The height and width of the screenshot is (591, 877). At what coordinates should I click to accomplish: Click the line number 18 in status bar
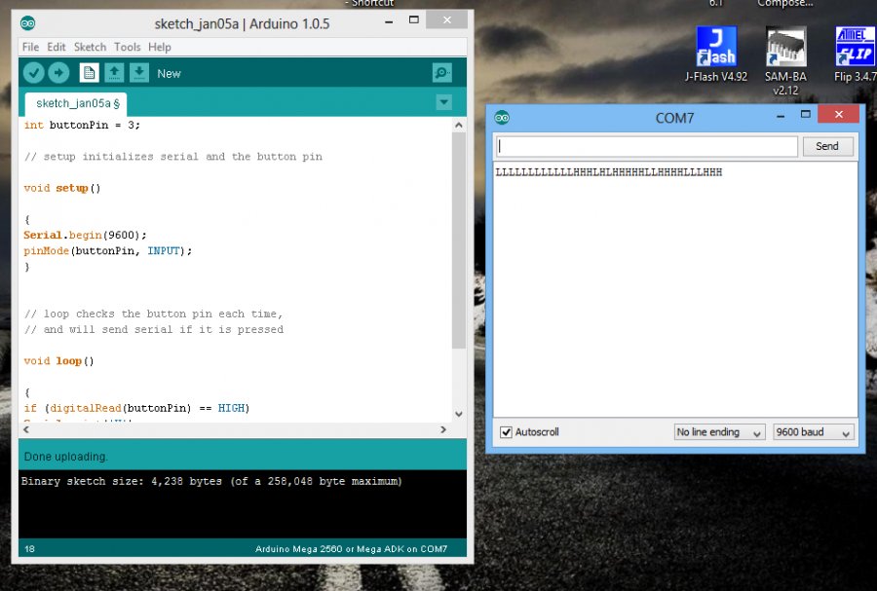29,548
